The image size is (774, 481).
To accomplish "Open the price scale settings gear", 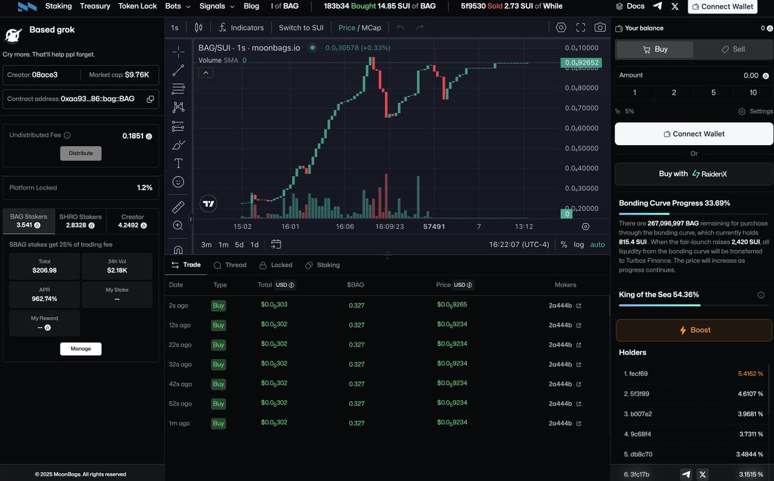I will (x=586, y=227).
